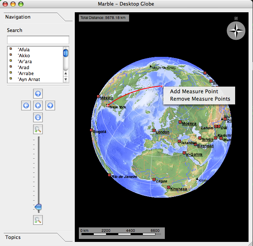Viewport: 253px width, 246px height.
Task: Click the zoom slider handle
Action: 38,207
